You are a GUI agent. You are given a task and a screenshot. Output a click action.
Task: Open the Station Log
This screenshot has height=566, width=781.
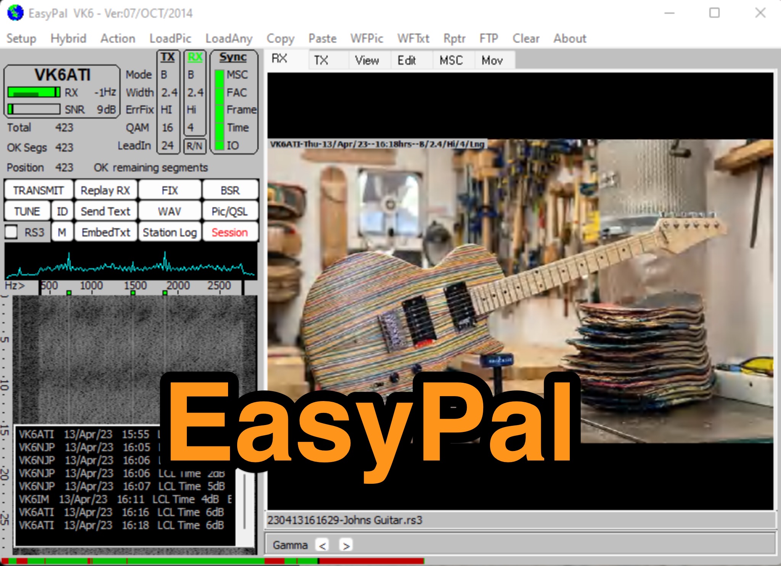170,232
